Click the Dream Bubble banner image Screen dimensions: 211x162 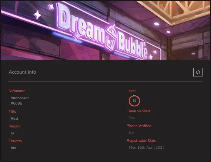105,30
